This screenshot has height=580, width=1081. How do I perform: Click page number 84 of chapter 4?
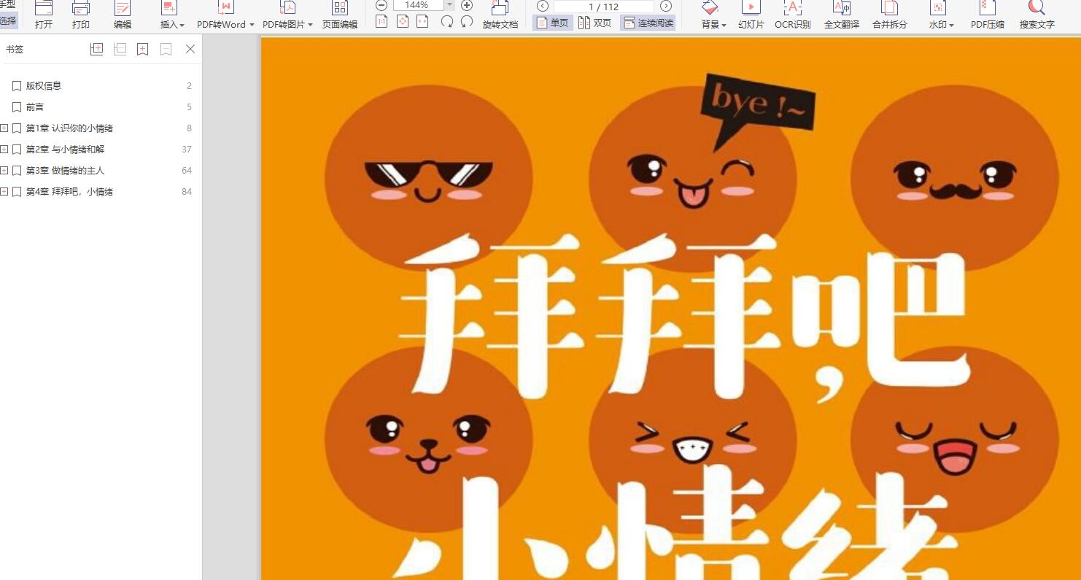click(187, 192)
